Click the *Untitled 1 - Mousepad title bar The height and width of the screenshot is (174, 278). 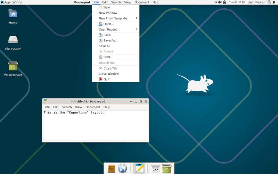[88, 101]
